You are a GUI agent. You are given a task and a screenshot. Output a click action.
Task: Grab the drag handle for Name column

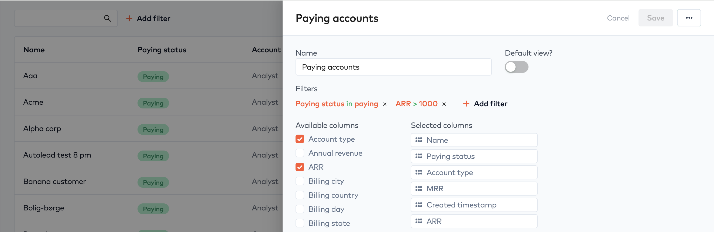click(x=418, y=140)
